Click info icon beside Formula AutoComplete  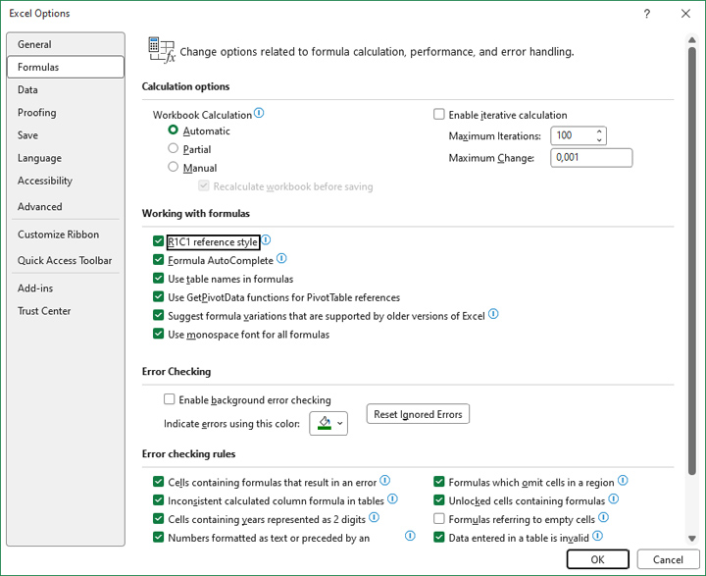pyautogui.click(x=281, y=259)
